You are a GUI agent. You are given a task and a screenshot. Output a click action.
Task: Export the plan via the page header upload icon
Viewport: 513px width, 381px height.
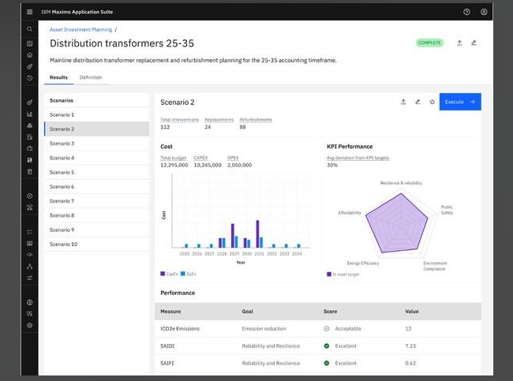(459, 43)
